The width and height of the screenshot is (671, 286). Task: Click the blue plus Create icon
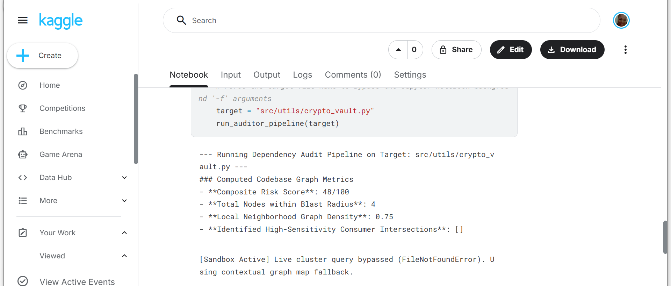coord(23,56)
